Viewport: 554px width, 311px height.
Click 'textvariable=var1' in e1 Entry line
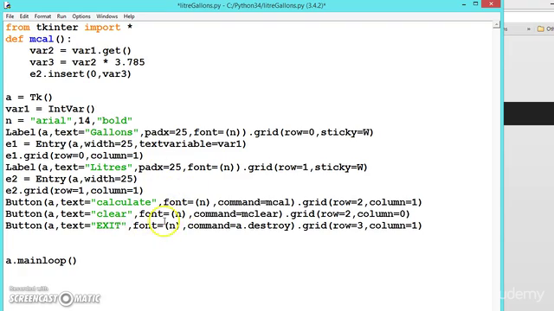point(190,143)
